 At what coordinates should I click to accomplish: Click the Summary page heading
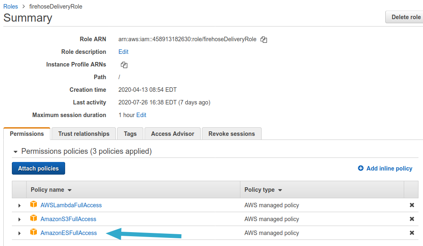[x=28, y=18]
